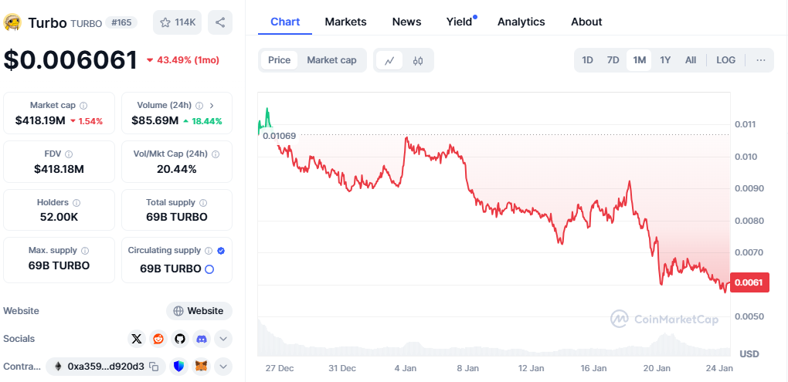The height and width of the screenshot is (382, 788).
Task: Click the Holders info icon
Action: (x=76, y=203)
